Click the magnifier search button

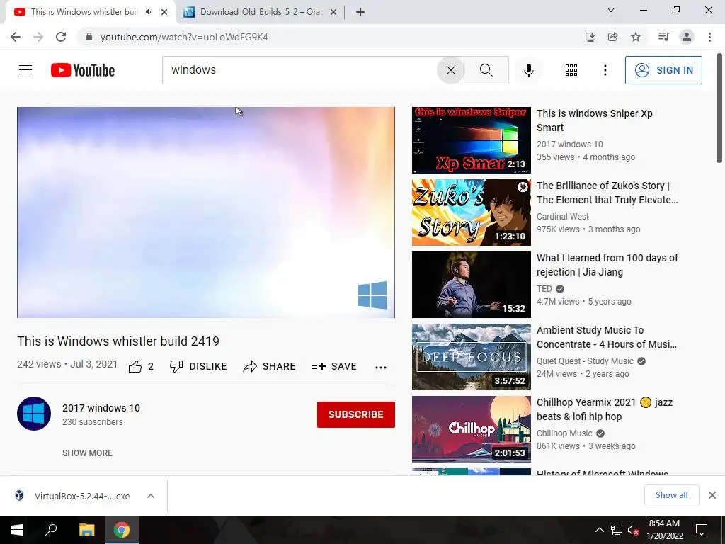click(486, 70)
